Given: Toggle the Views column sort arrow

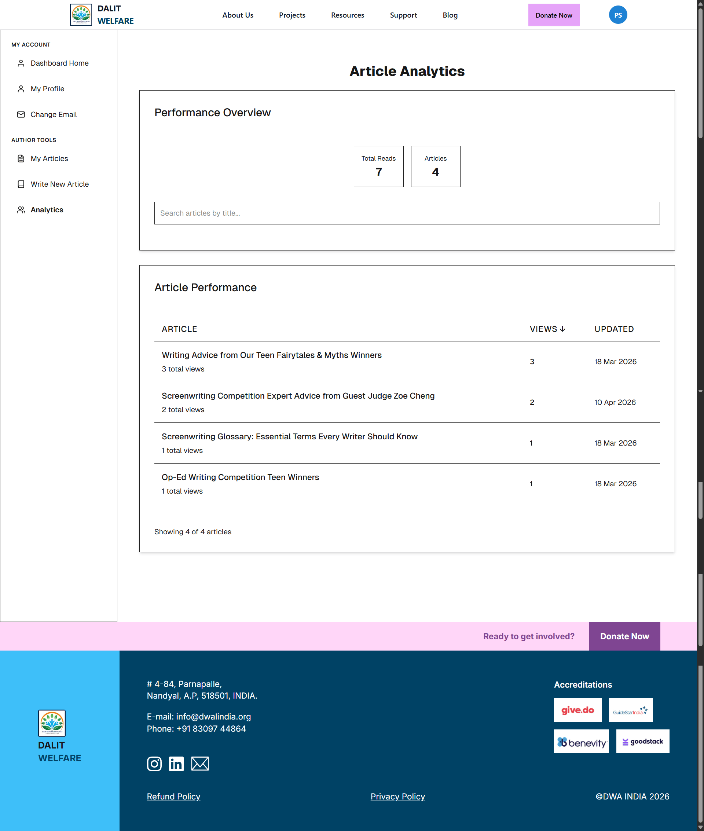Looking at the screenshot, I should pyautogui.click(x=563, y=329).
